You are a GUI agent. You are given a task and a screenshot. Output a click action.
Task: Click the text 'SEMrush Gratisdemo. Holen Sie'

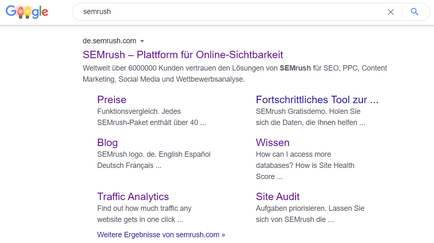pyautogui.click(x=308, y=111)
